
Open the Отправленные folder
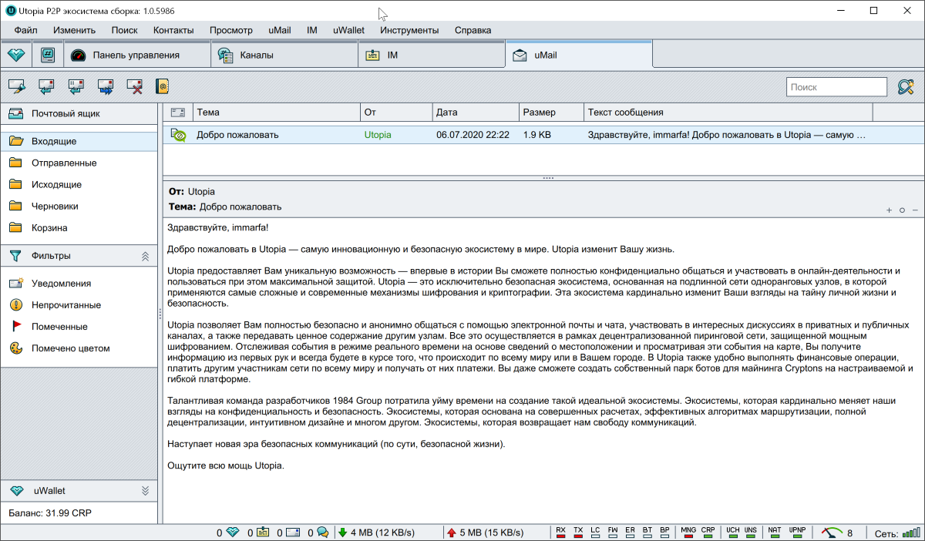pyautogui.click(x=79, y=163)
